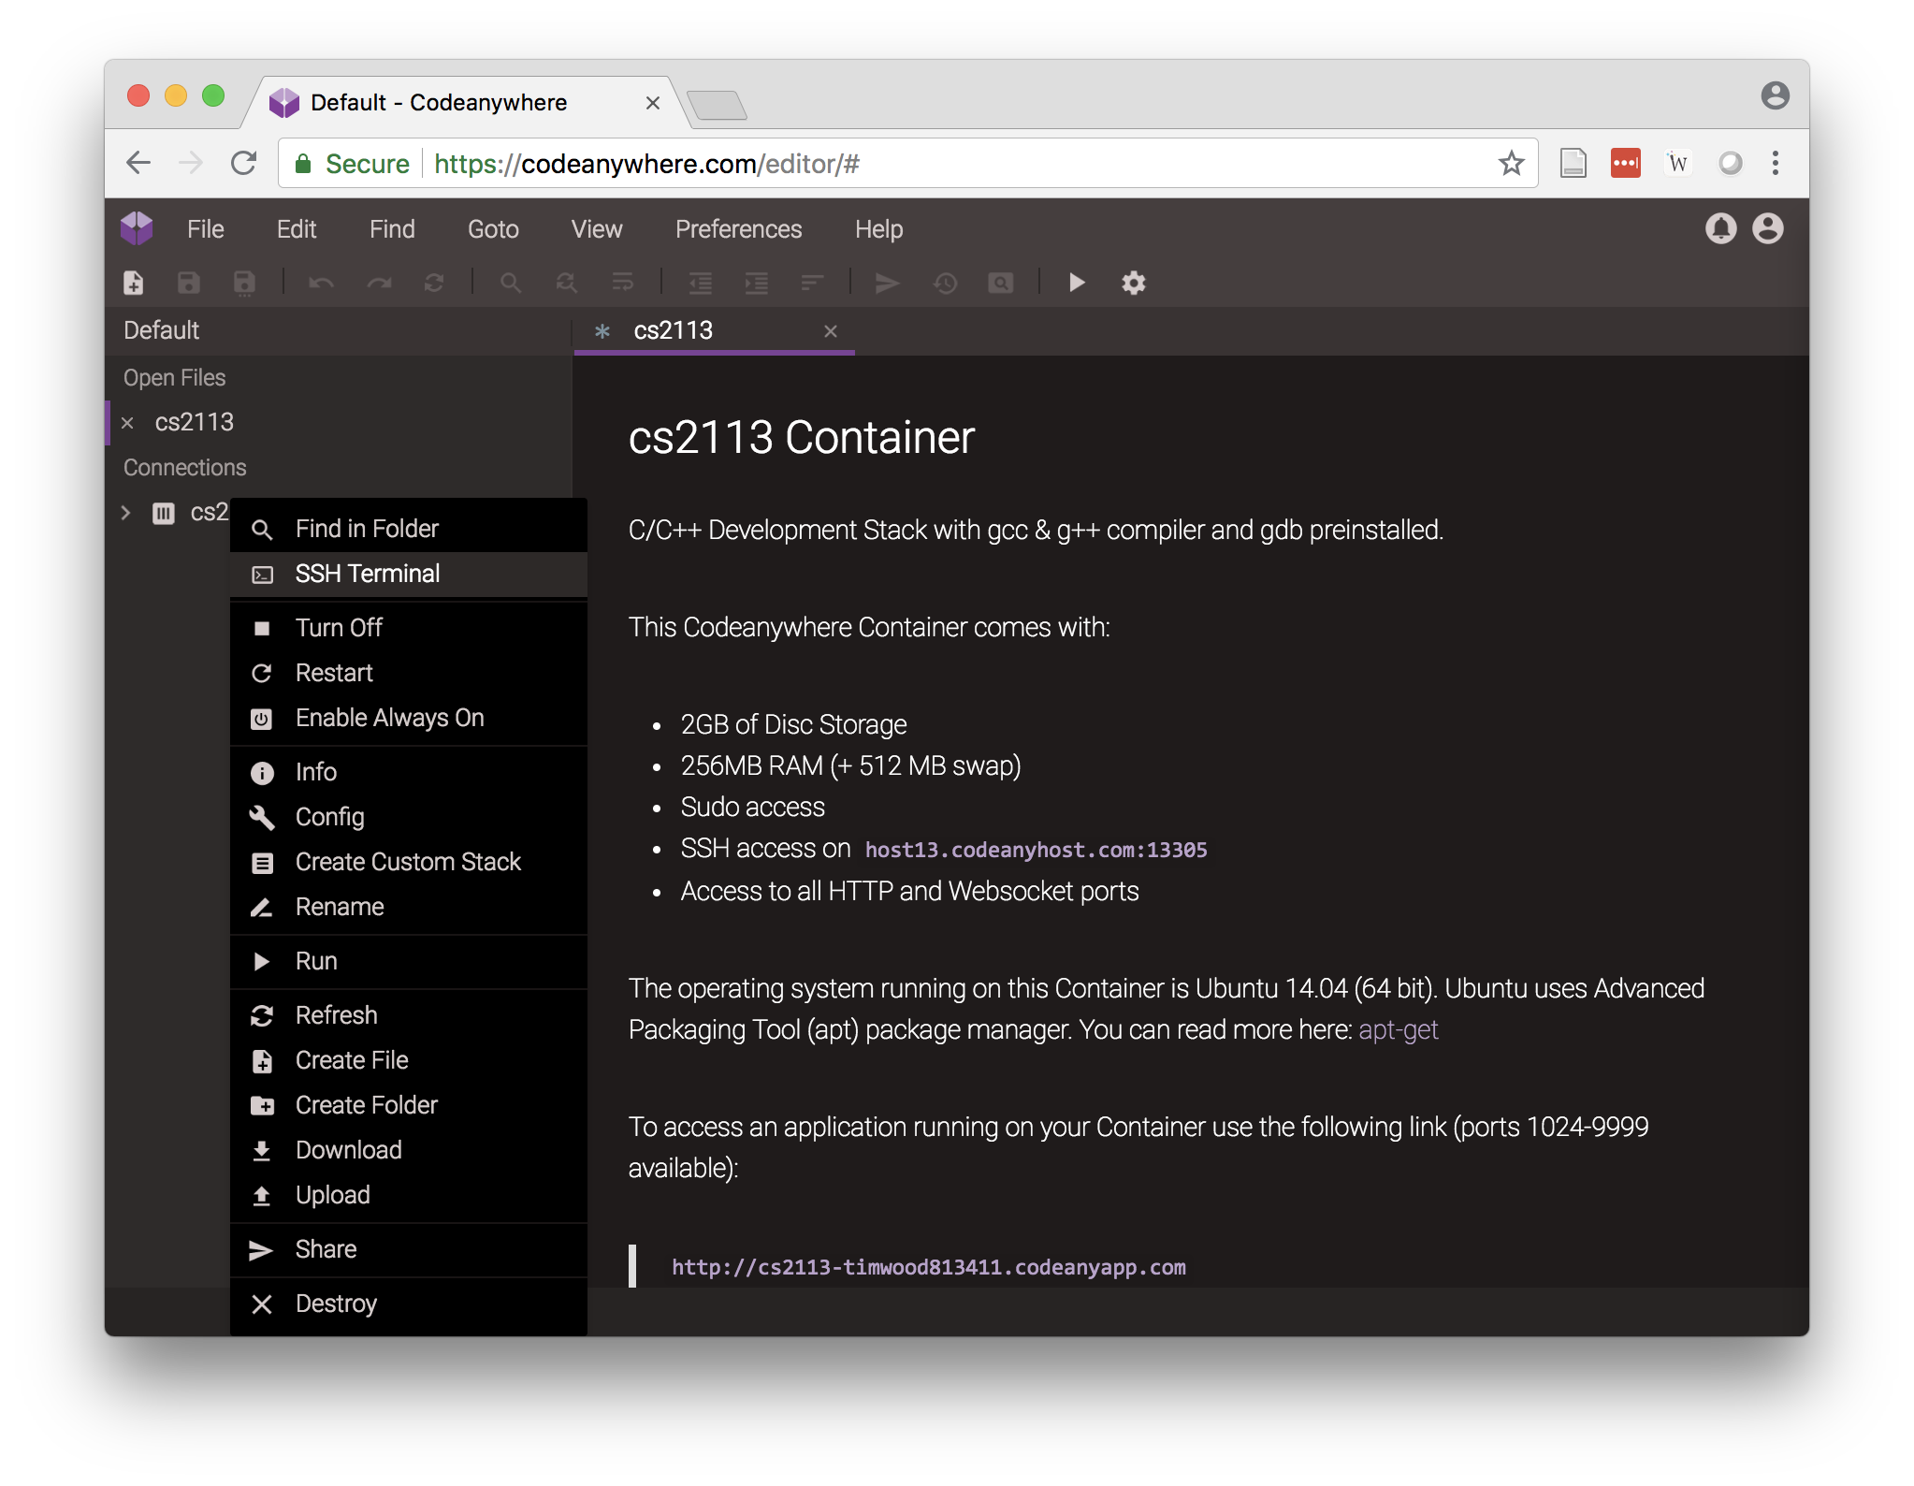Open the account avatar in editor header

pos(1768,229)
